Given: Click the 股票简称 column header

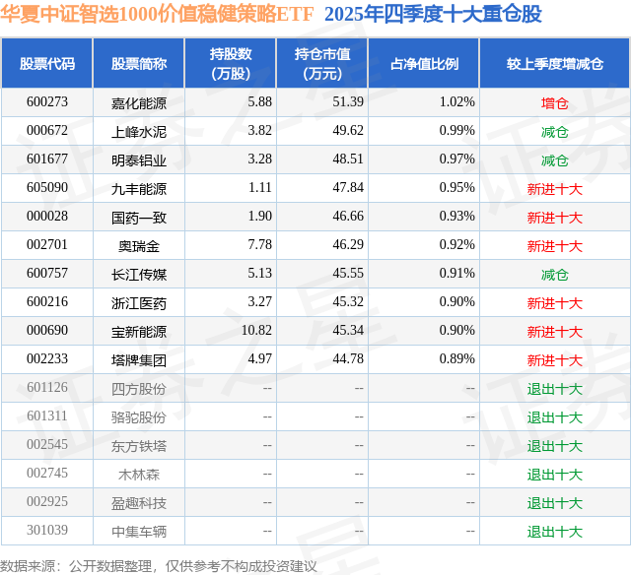Looking at the screenshot, I should point(139,63).
